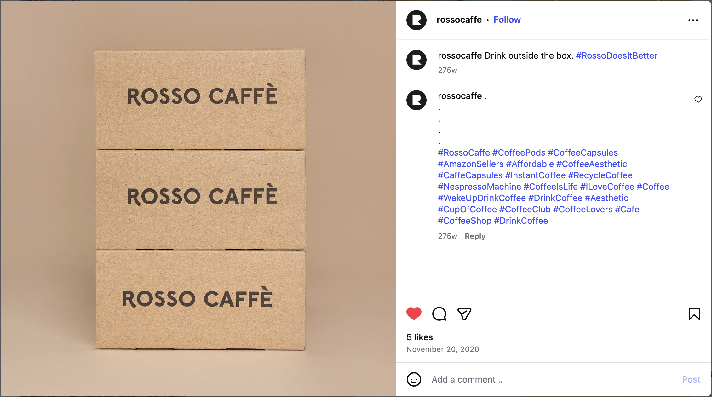Open the three-dot more options menu

(x=693, y=20)
